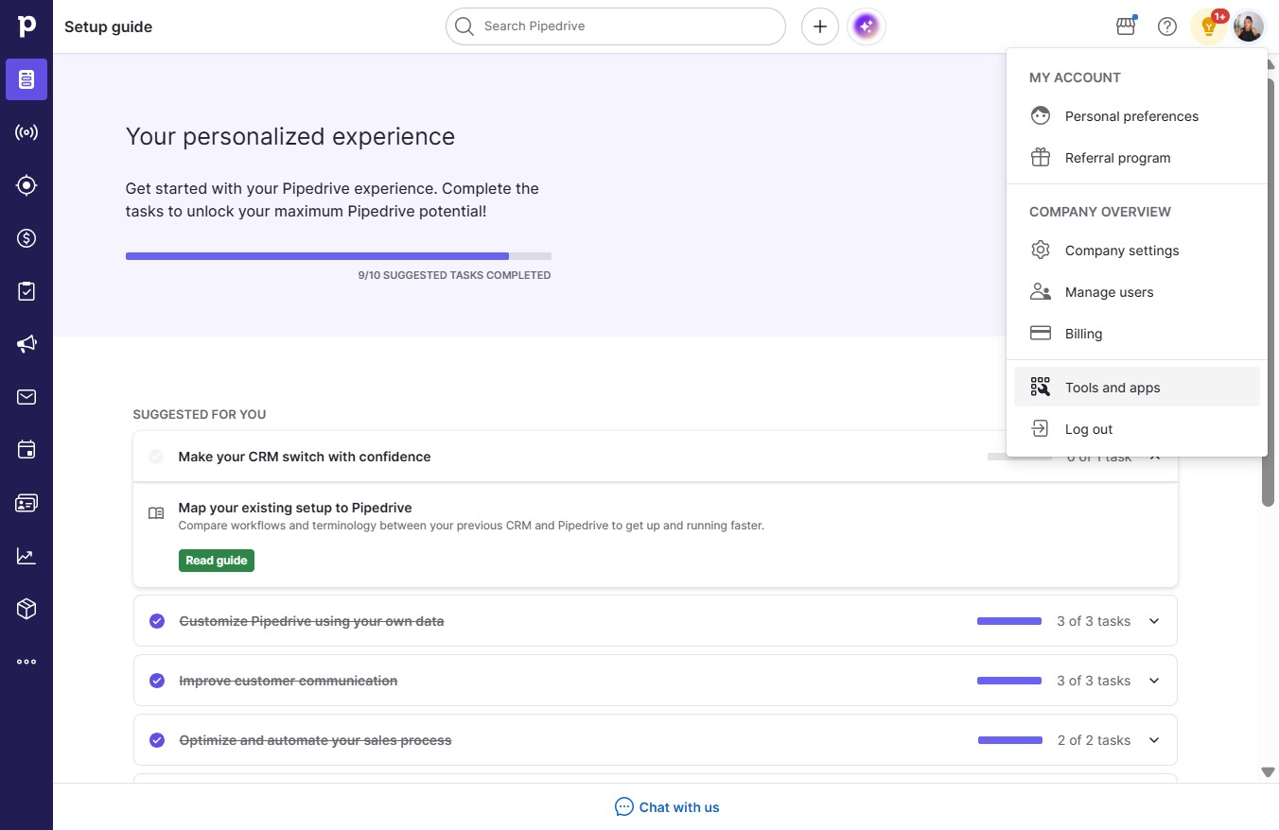Toggle Improve customer communication checkmark
This screenshot has width=1279, height=830.
pyautogui.click(x=157, y=681)
